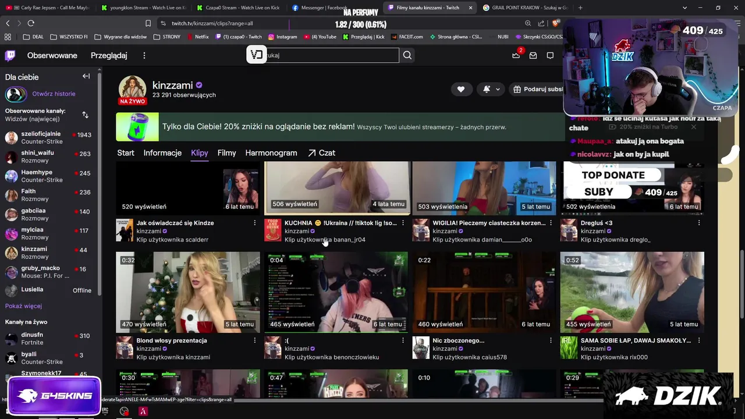The width and height of the screenshot is (745, 419).
Task: Open site settings icon left of URL
Action: click(x=164, y=23)
